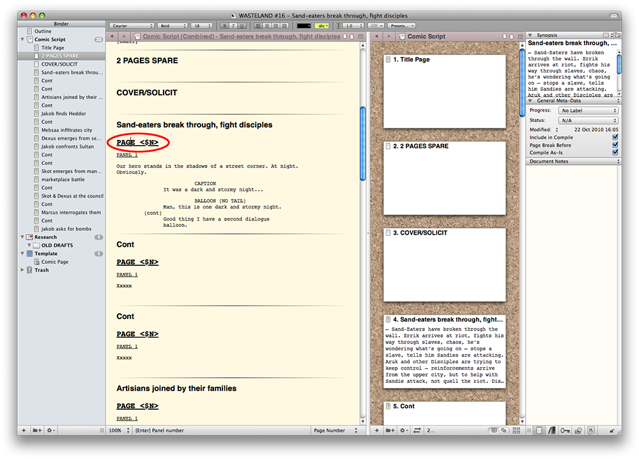Viewport: 639px width, 459px height.
Task: Uncheck the Page Break Before checkbox
Action: pos(615,145)
